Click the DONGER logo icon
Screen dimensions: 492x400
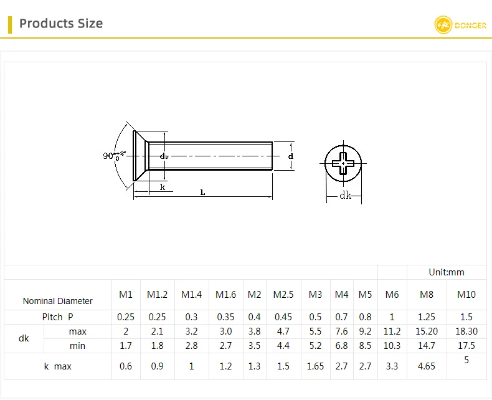443,25
